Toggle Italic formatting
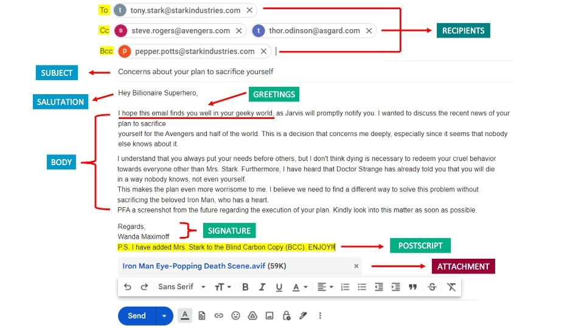The height and width of the screenshot is (328, 584). (262, 287)
